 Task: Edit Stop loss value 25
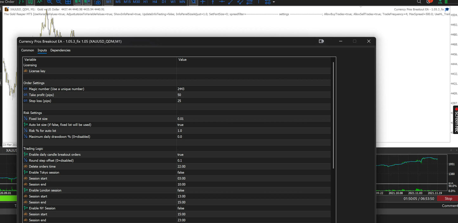pyautogui.click(x=254, y=101)
